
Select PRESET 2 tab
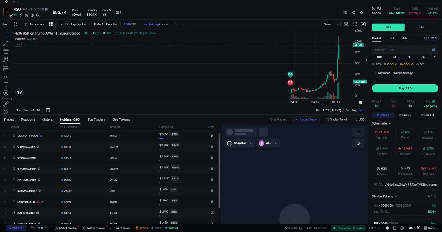click(x=405, y=115)
